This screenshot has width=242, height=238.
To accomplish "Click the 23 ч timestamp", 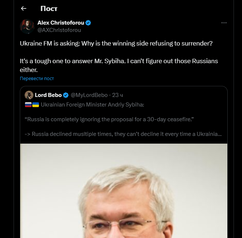I will (118, 95).
